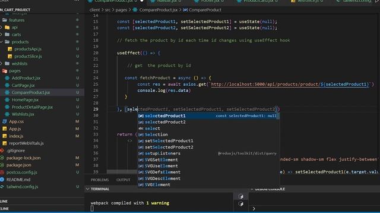The height and width of the screenshot is (213, 380).
Task: Click the folder icon beside api
Action: [7, 27]
